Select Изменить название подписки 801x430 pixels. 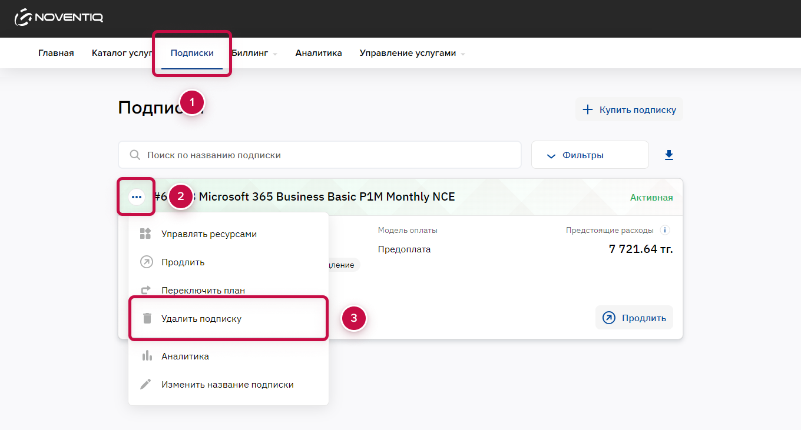pos(227,385)
